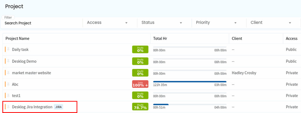Open the market master website project

[x=31, y=73]
